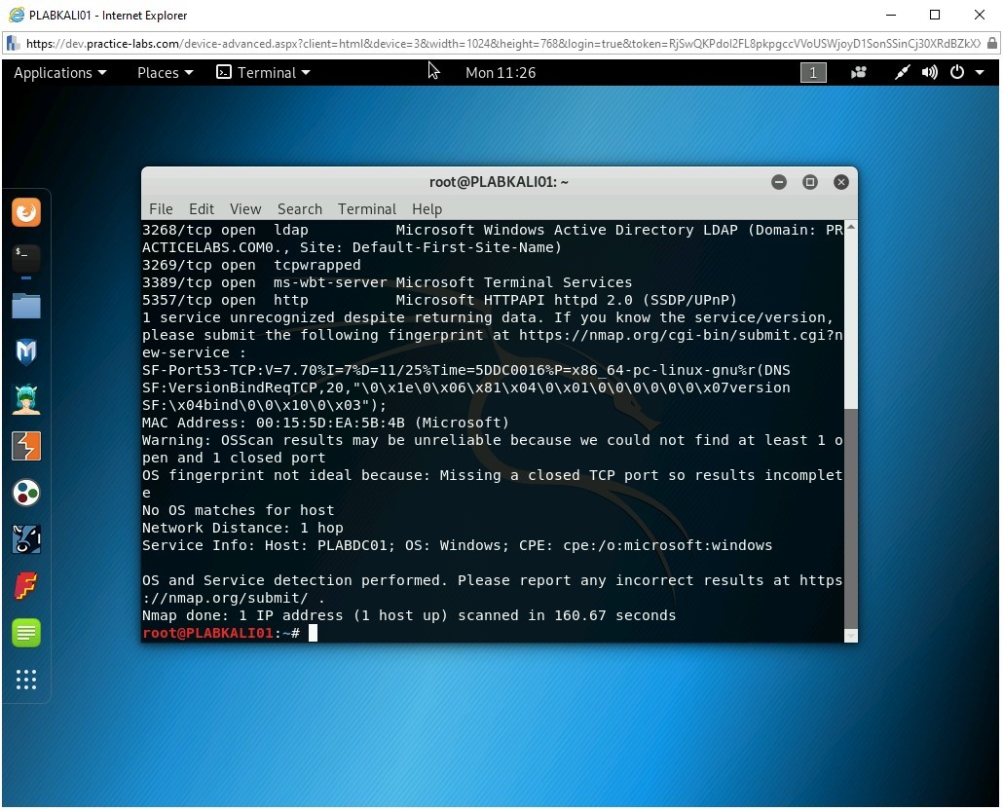
Task: Open the CherryTree notes application
Action: (x=26, y=633)
